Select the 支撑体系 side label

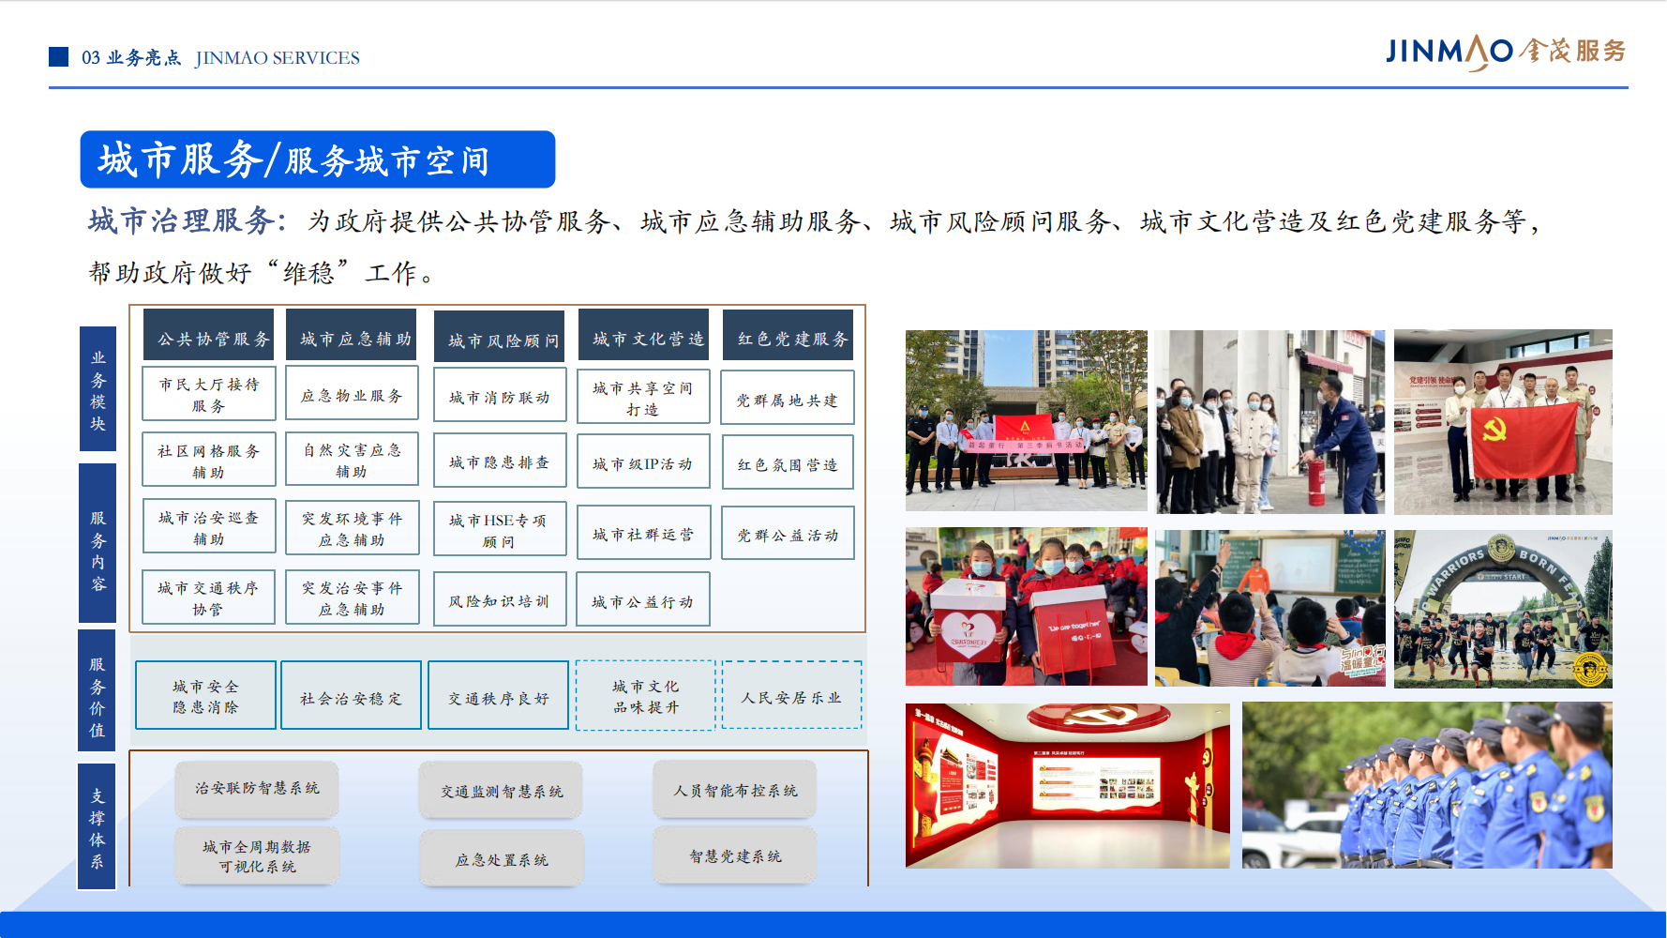[97, 826]
